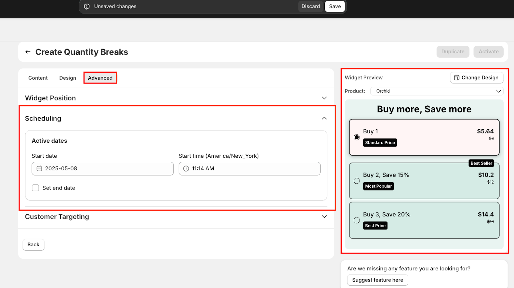Select the Buy 2, Save 15% radio

(x=357, y=181)
